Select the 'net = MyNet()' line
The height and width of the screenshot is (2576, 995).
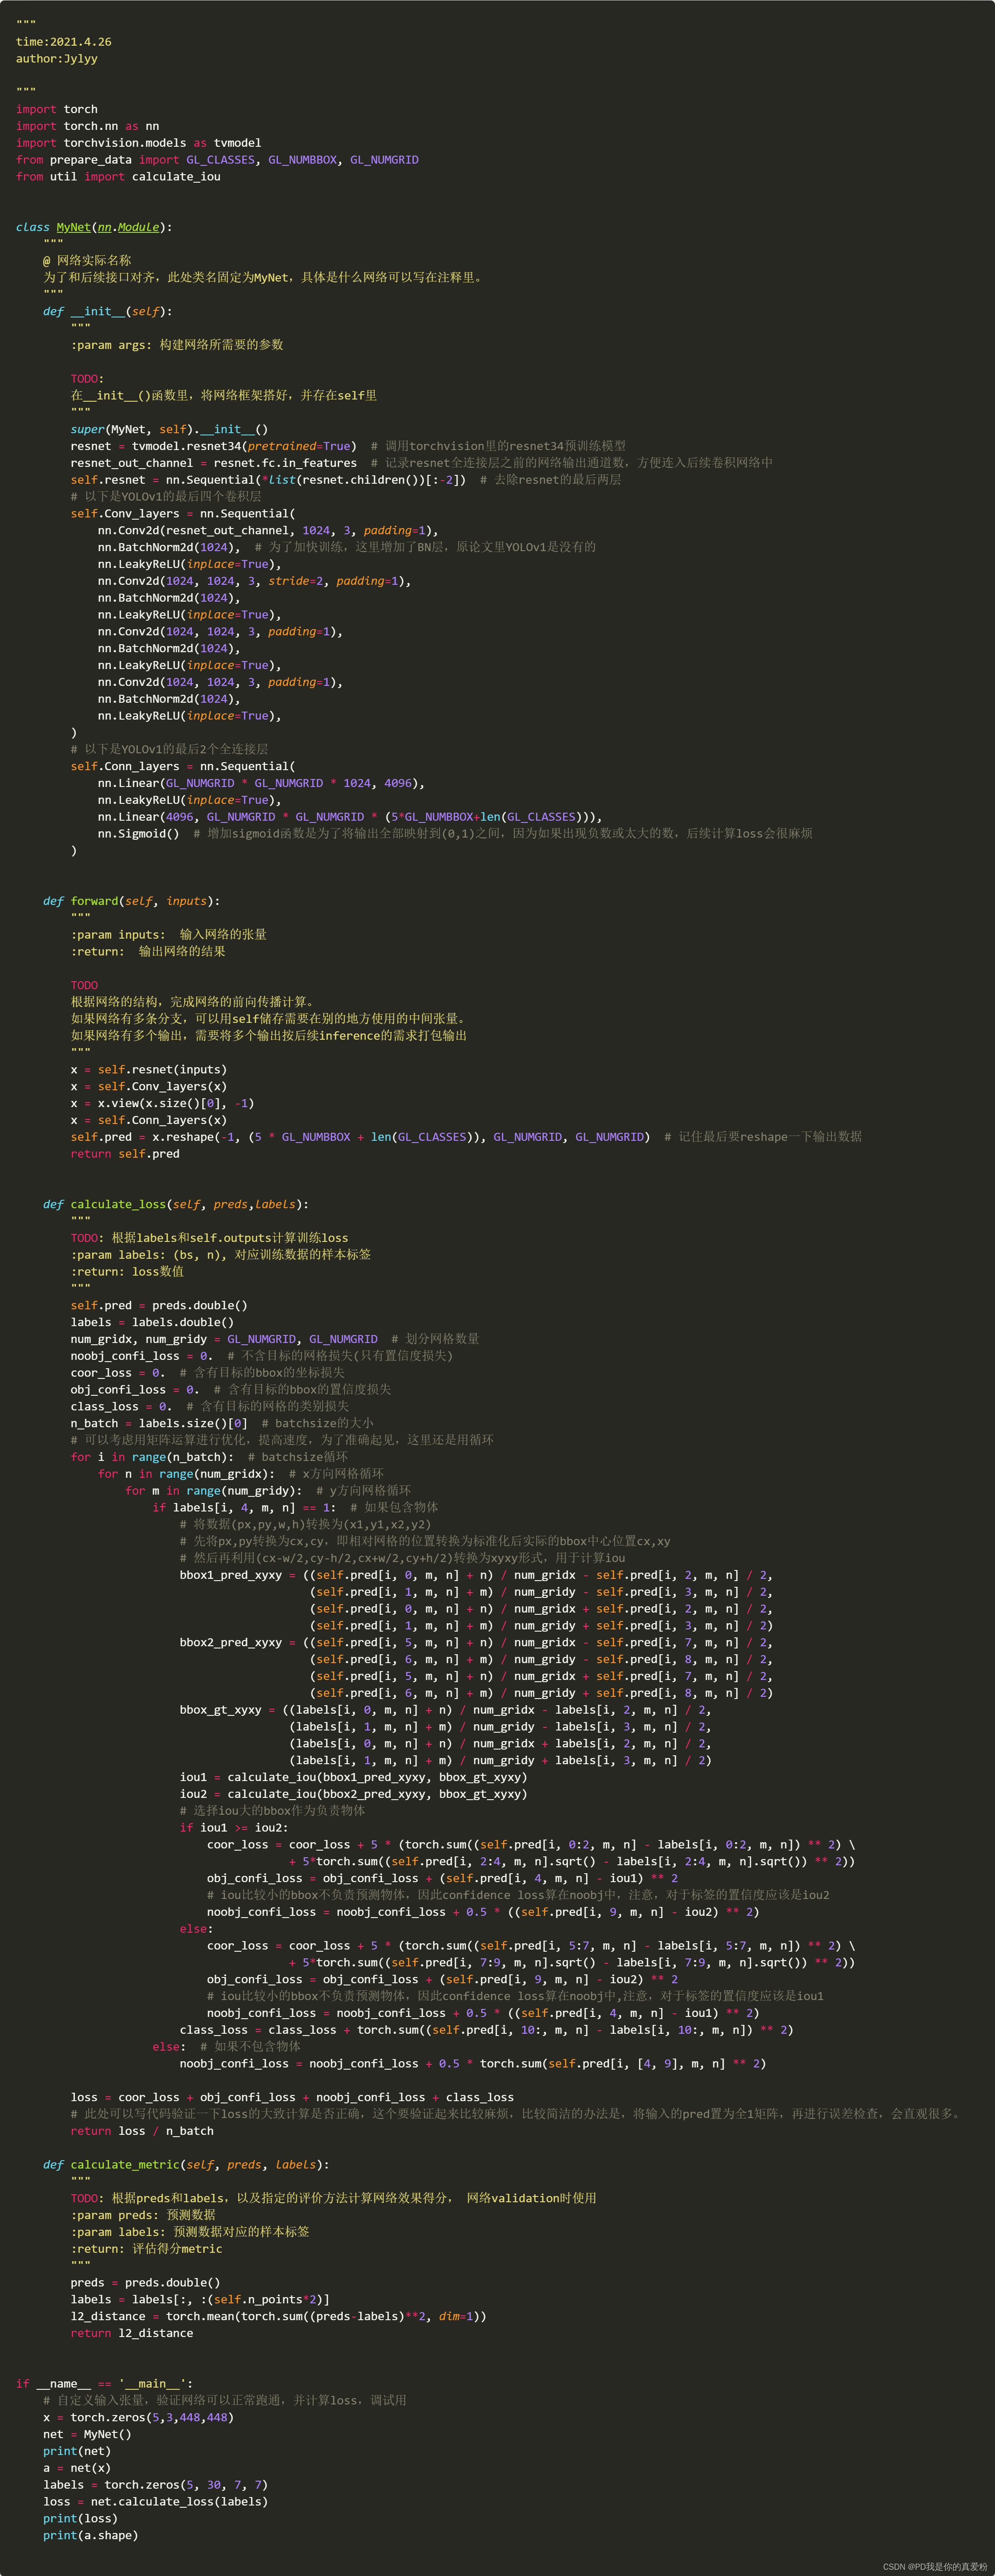(87, 2435)
